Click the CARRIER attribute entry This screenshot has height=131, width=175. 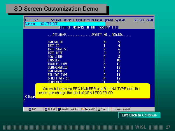click(53, 60)
